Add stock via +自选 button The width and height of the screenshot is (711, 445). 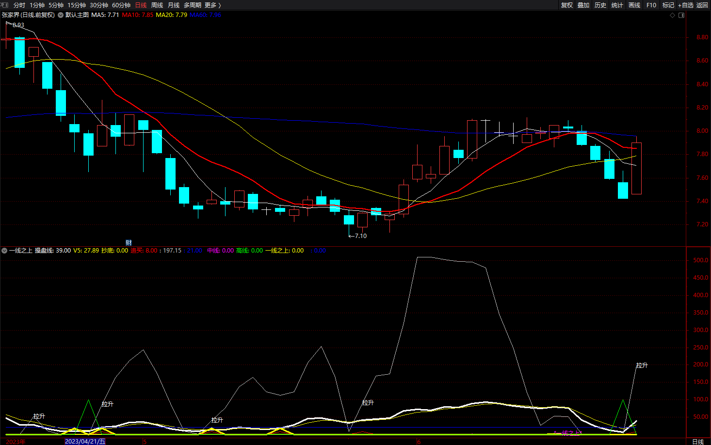click(686, 5)
